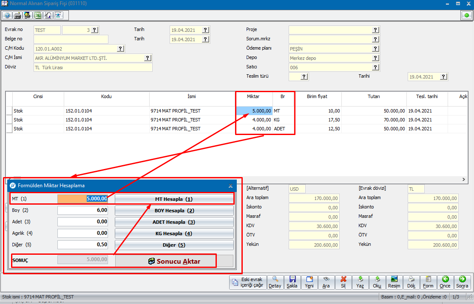The image size is (474, 304).
Task: Select the Miktar cell of the MT row
Action: pyautogui.click(x=254, y=111)
